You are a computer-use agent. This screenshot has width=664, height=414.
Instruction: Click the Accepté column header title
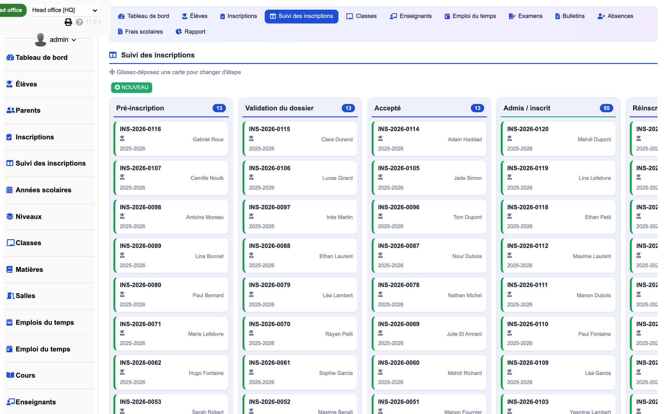click(x=387, y=108)
